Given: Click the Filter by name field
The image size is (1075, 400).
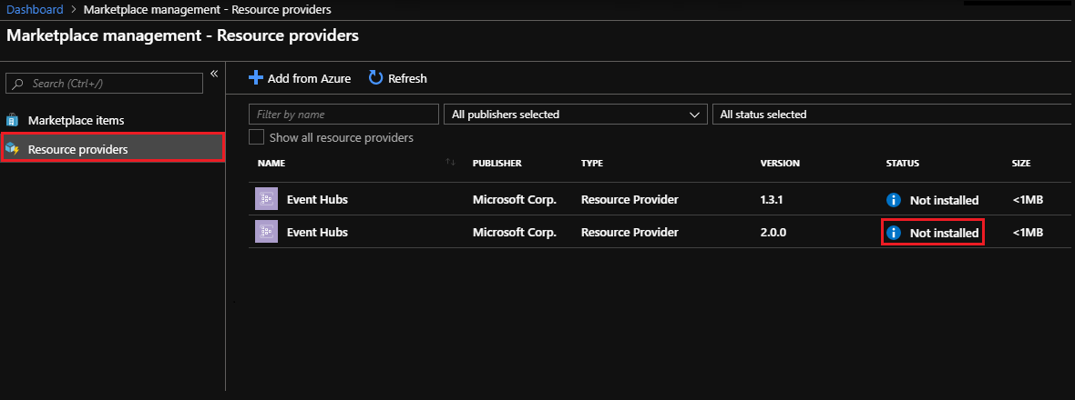Looking at the screenshot, I should (343, 115).
